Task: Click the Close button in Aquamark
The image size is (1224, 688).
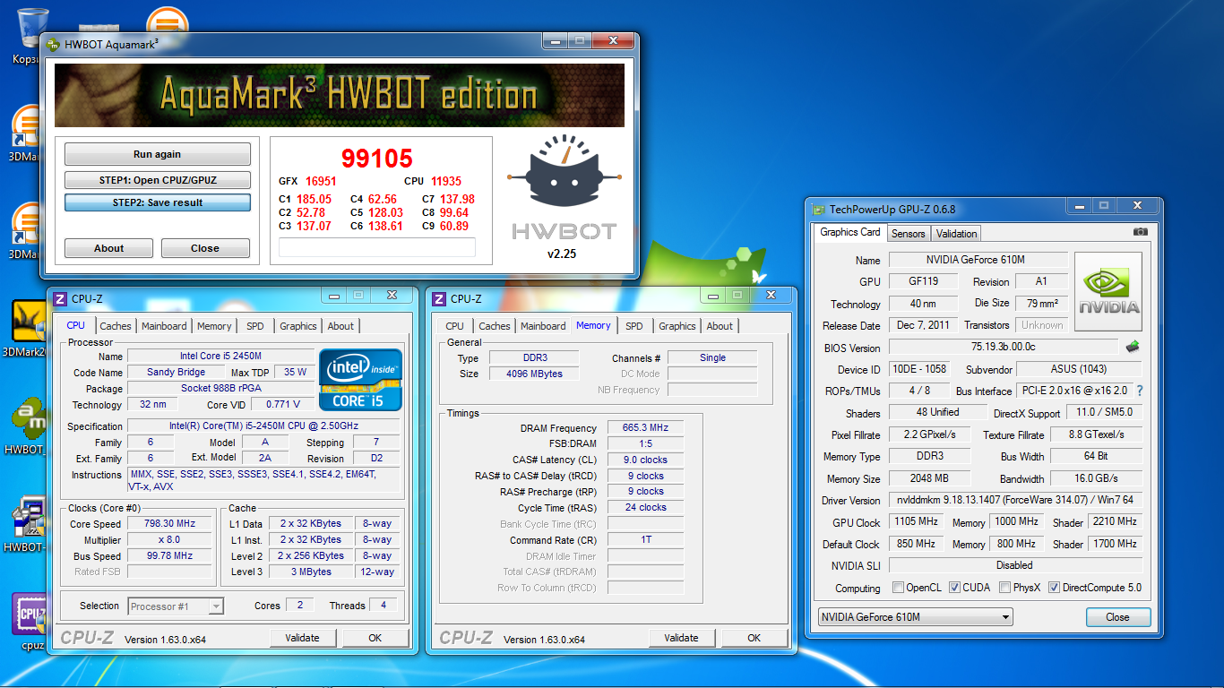Action: click(205, 248)
